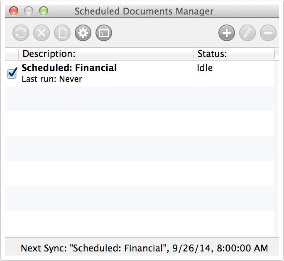This screenshot has height=261, width=284.
Task: Click the minus remove icon
Action: point(268,33)
